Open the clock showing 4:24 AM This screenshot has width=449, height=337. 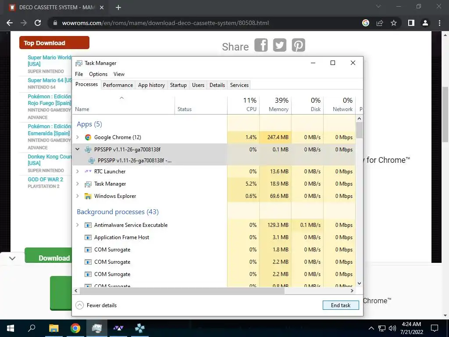(411, 328)
